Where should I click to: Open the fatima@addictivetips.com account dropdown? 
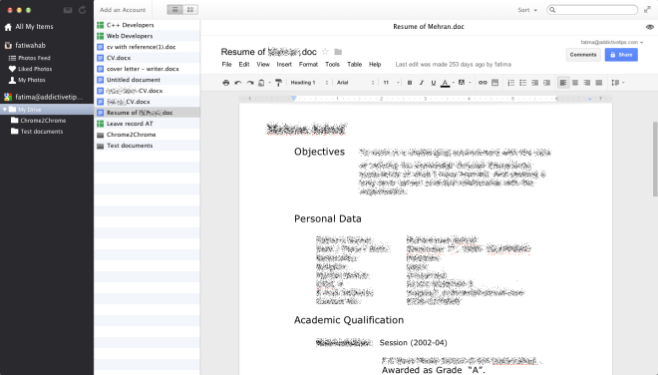tap(612, 42)
